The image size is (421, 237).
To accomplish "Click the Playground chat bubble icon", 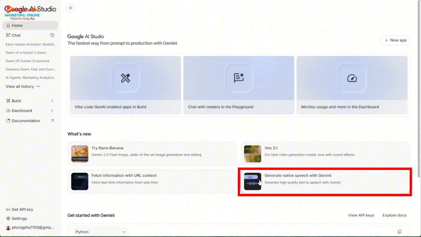I will click(x=239, y=79).
